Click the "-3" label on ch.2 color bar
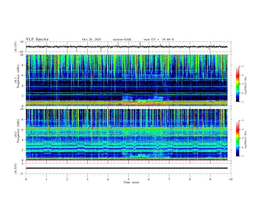 242,121
